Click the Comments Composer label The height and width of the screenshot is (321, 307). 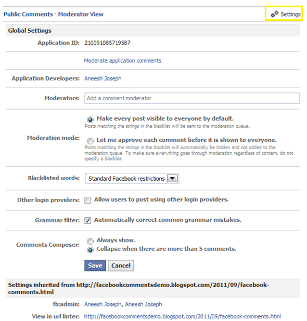click(48, 245)
